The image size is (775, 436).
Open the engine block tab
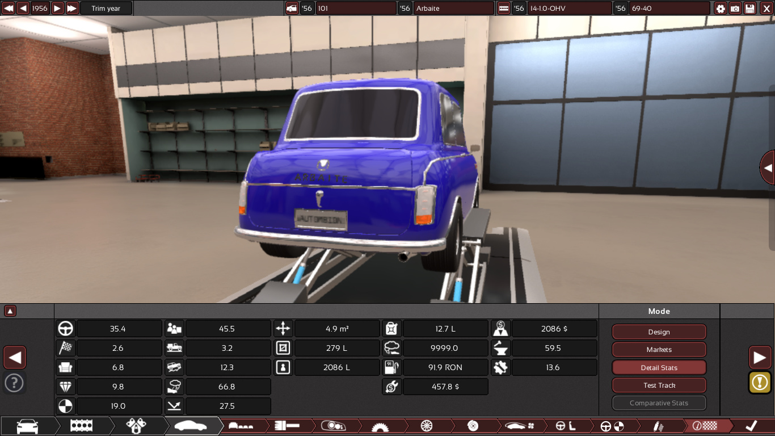pyautogui.click(x=82, y=426)
